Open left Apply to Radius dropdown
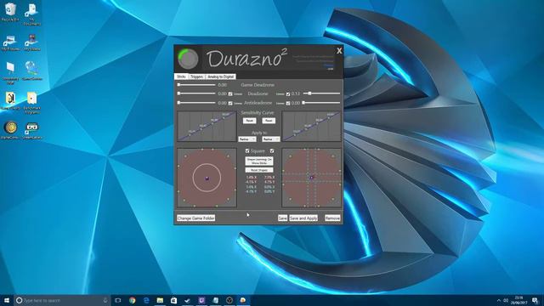The height and width of the screenshot is (306, 544). (247, 139)
